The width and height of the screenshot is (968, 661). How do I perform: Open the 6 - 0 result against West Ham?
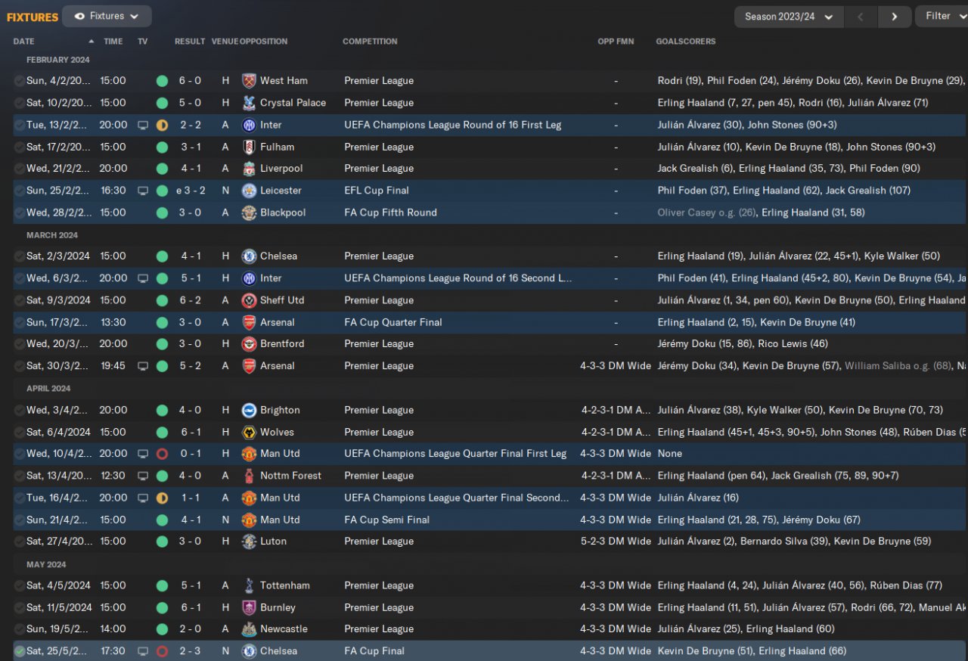tap(190, 81)
